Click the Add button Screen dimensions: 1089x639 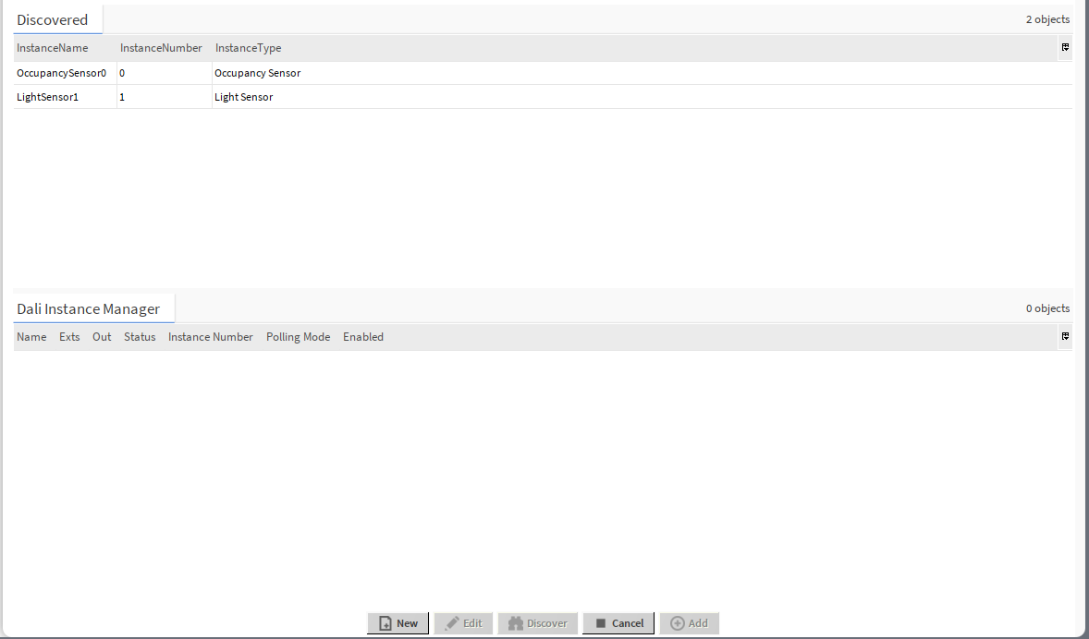tap(689, 623)
